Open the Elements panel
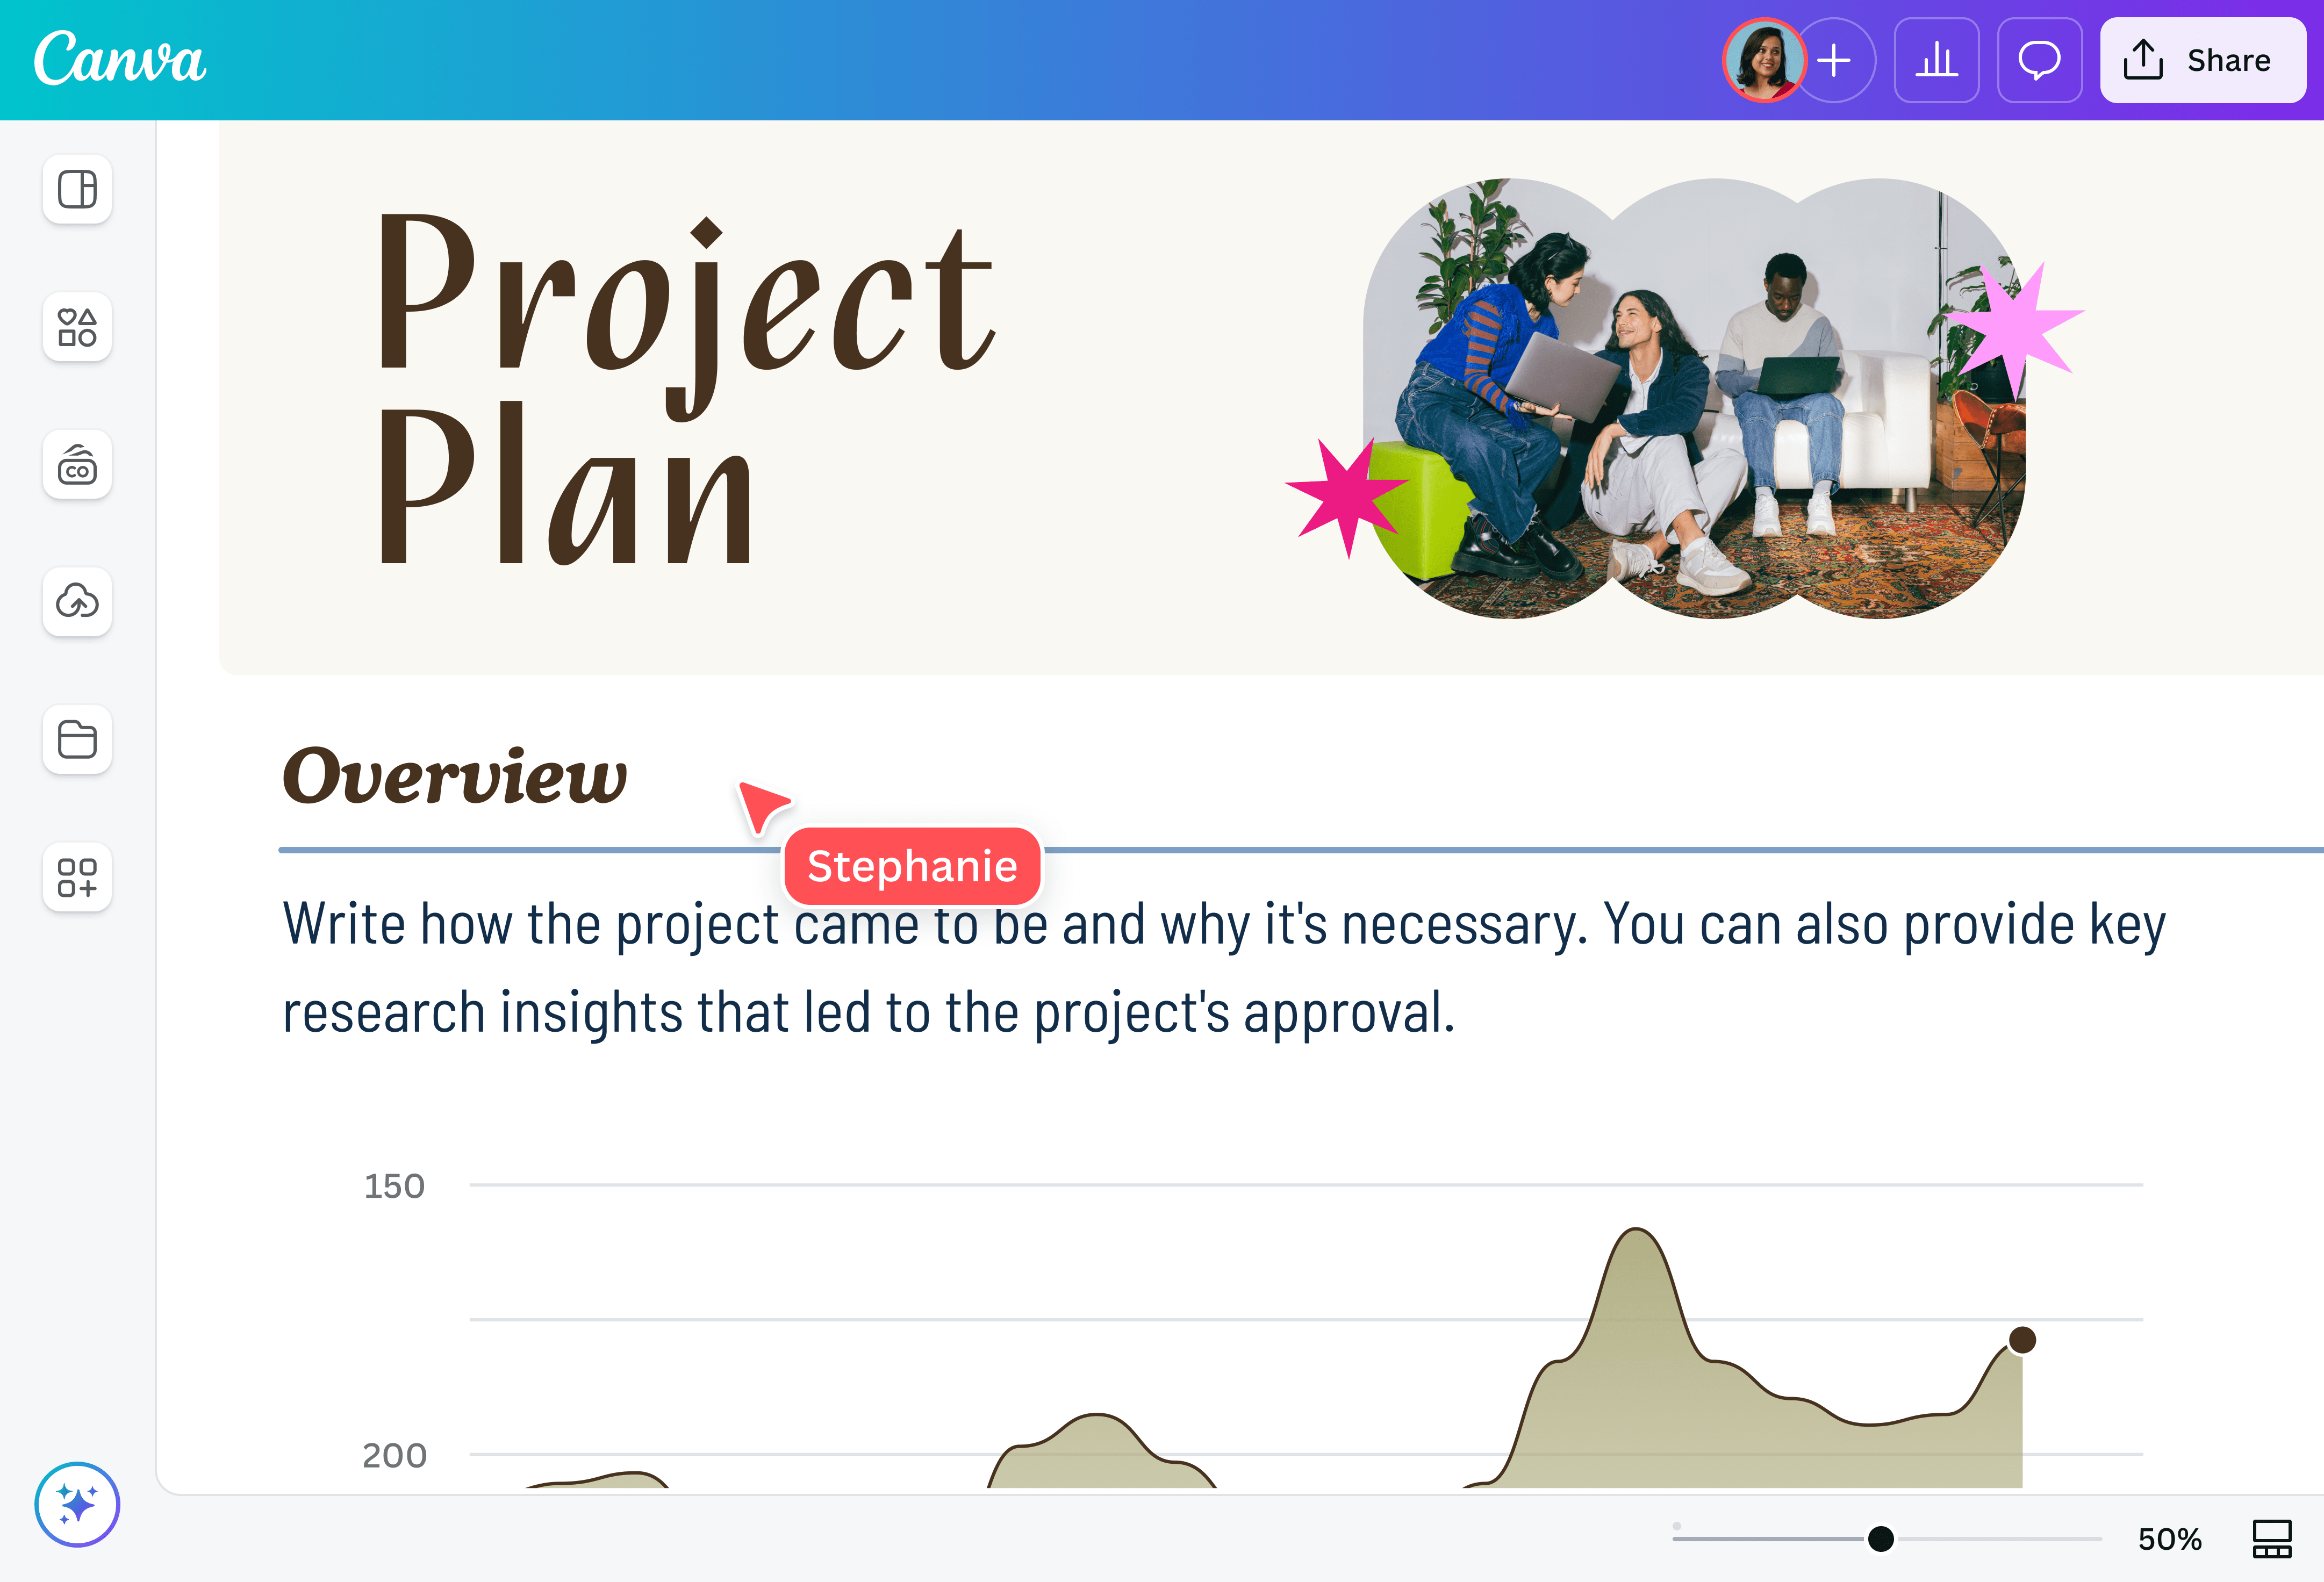Viewport: 2324px width, 1582px height. tap(77, 327)
